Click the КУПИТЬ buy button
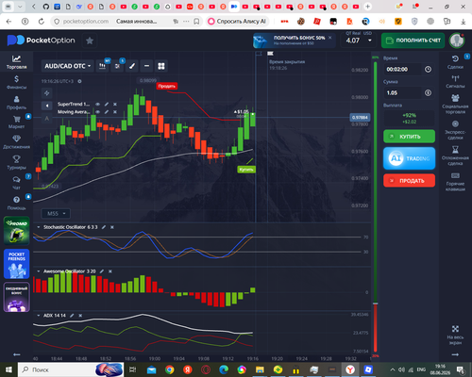The image size is (472, 377). pos(409,137)
